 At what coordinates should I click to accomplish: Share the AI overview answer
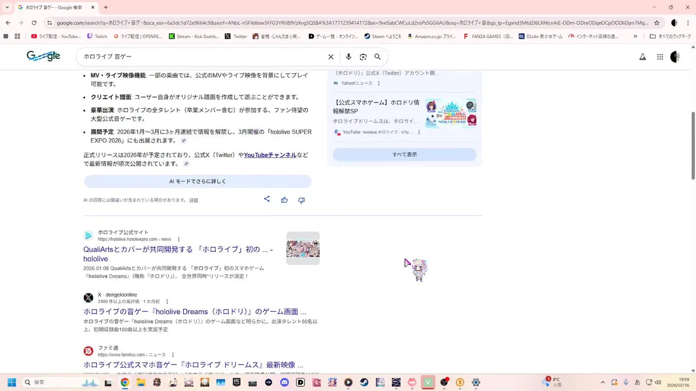click(267, 199)
